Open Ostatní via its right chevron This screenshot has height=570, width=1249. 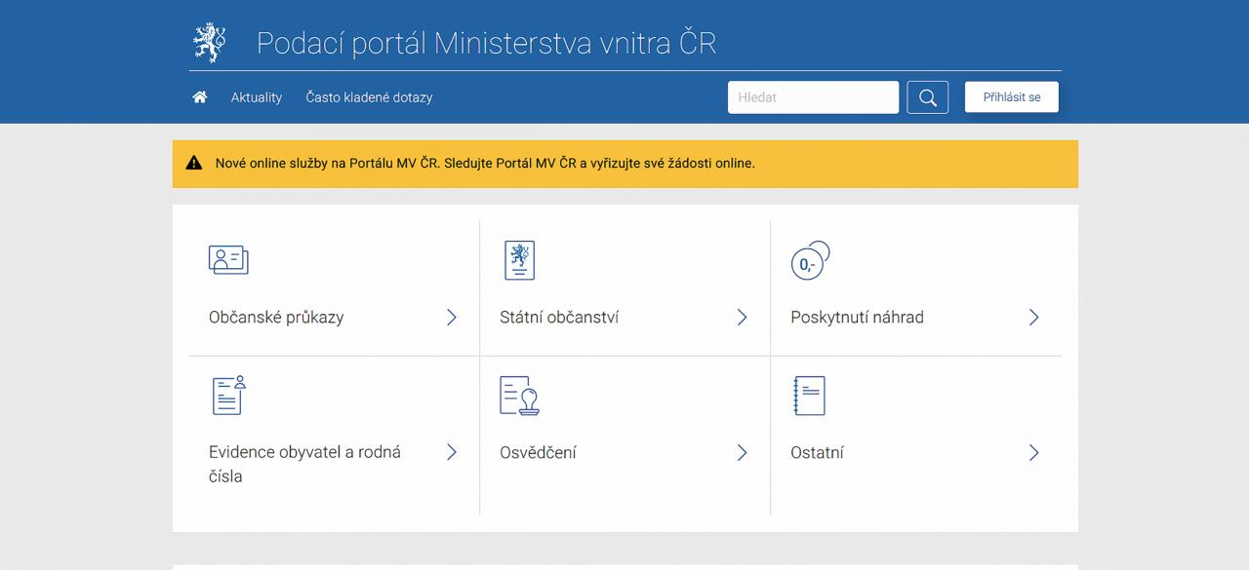pos(1033,453)
